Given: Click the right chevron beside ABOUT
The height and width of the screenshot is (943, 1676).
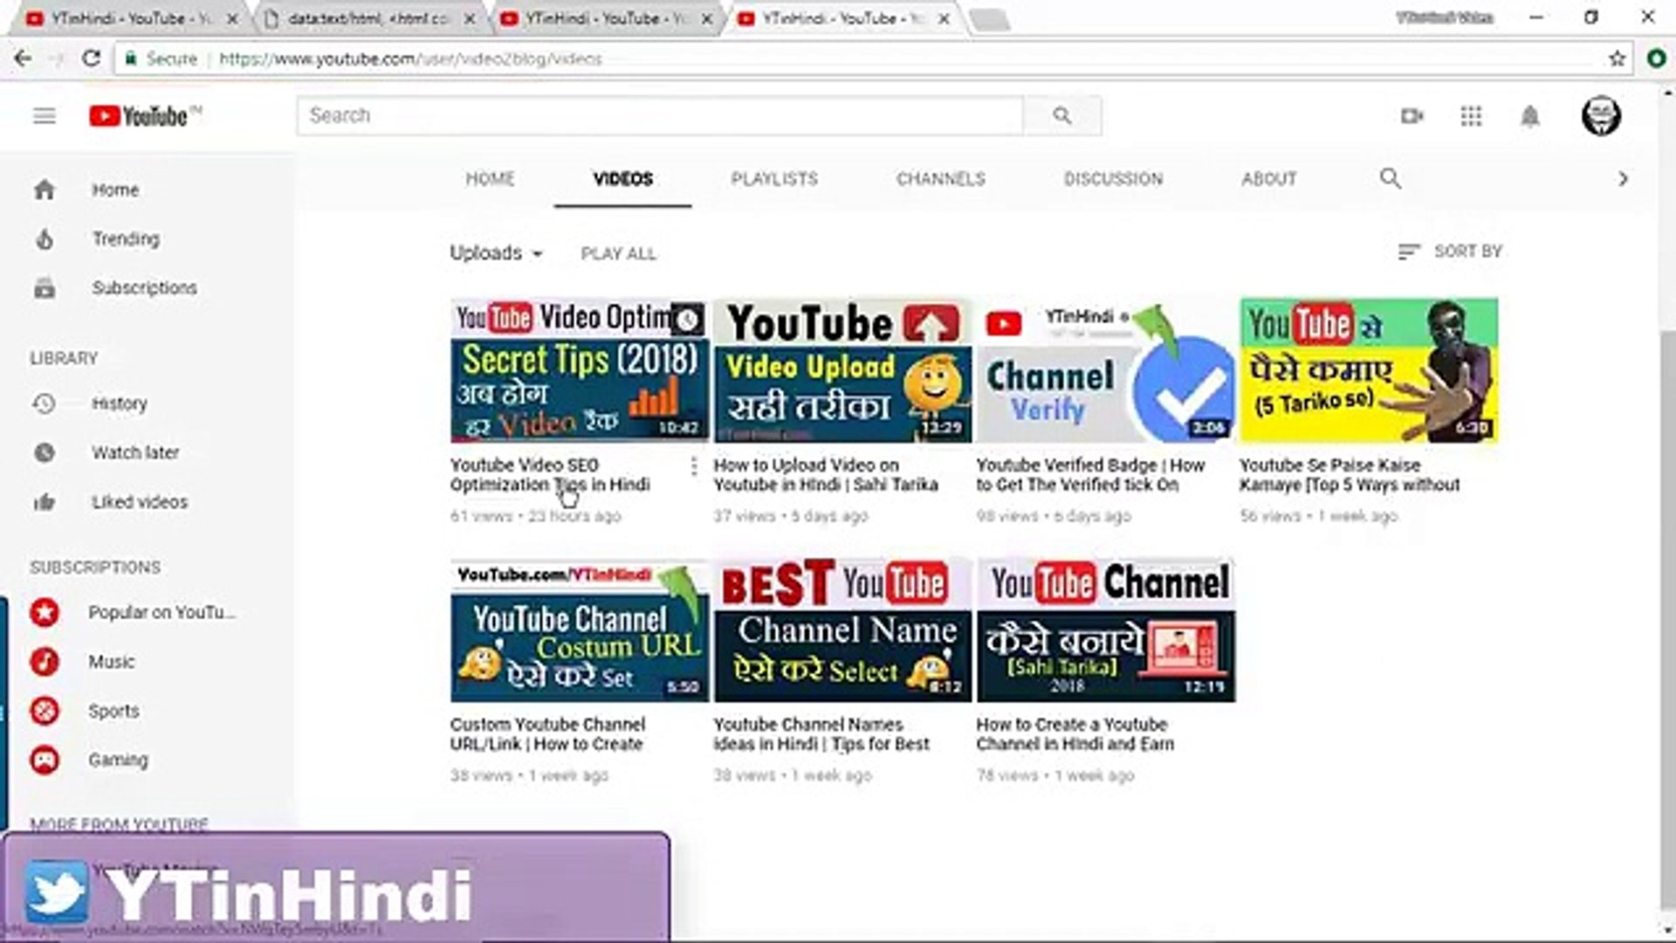Looking at the screenshot, I should click(x=1623, y=178).
